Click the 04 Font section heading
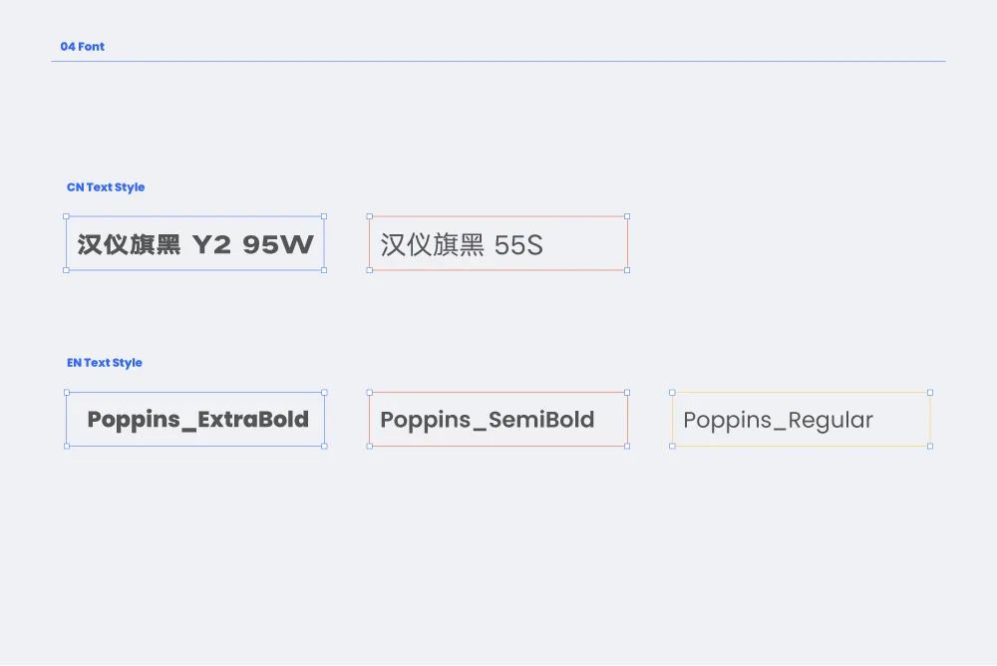Screen dimensions: 997x666 (82, 47)
